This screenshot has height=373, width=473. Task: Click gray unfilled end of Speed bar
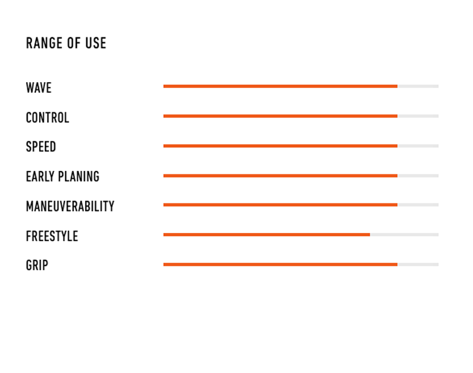(418, 145)
